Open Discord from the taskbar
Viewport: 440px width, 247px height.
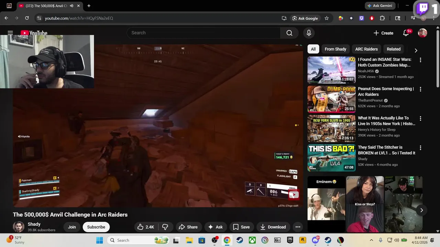point(315,240)
